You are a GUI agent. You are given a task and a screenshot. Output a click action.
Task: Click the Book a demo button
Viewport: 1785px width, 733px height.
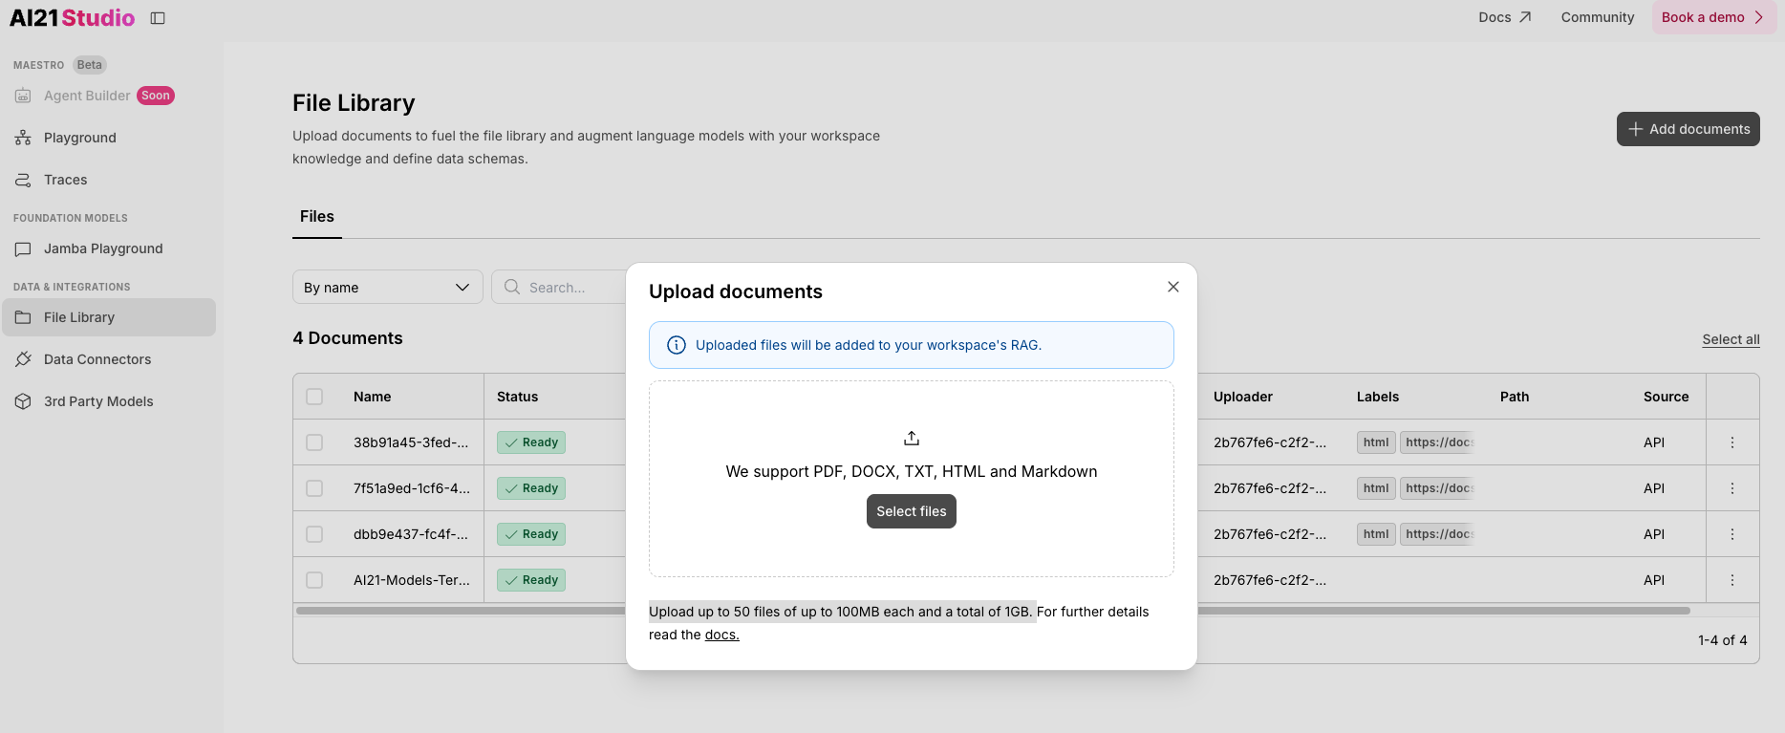(1714, 17)
